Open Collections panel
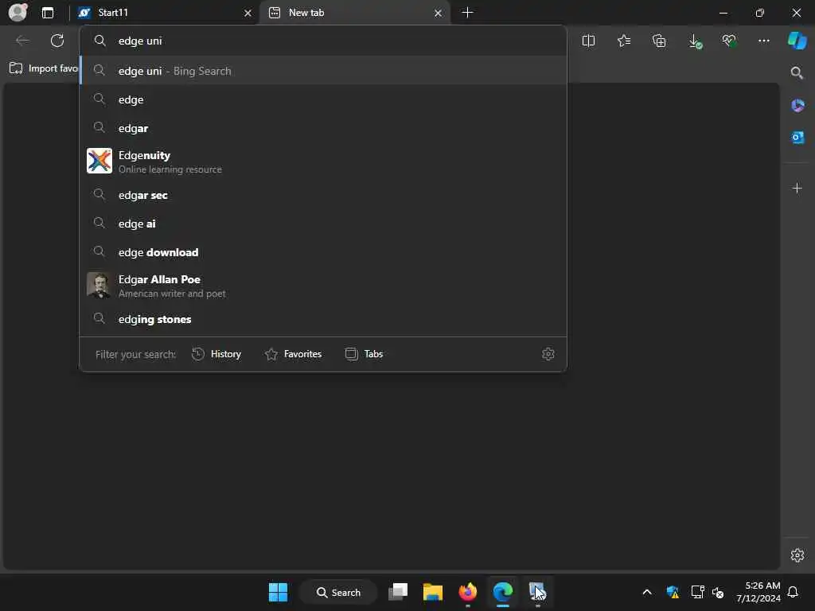The height and width of the screenshot is (611, 815). (x=659, y=41)
